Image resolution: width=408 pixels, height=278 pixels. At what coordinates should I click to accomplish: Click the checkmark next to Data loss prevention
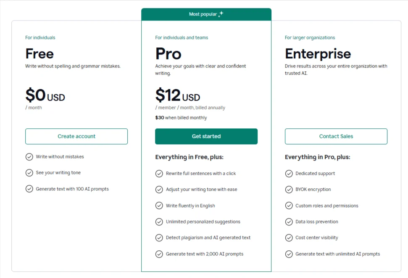(x=289, y=222)
